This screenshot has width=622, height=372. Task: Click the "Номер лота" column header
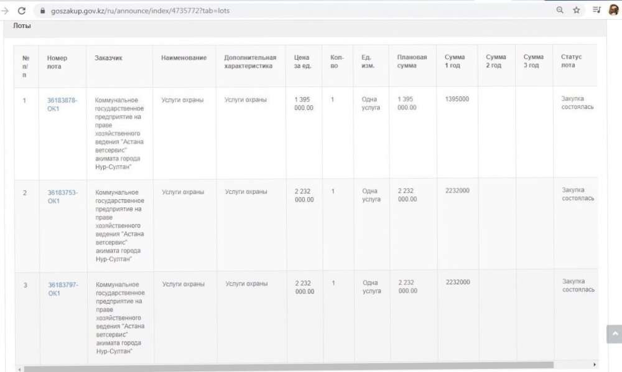click(x=57, y=62)
